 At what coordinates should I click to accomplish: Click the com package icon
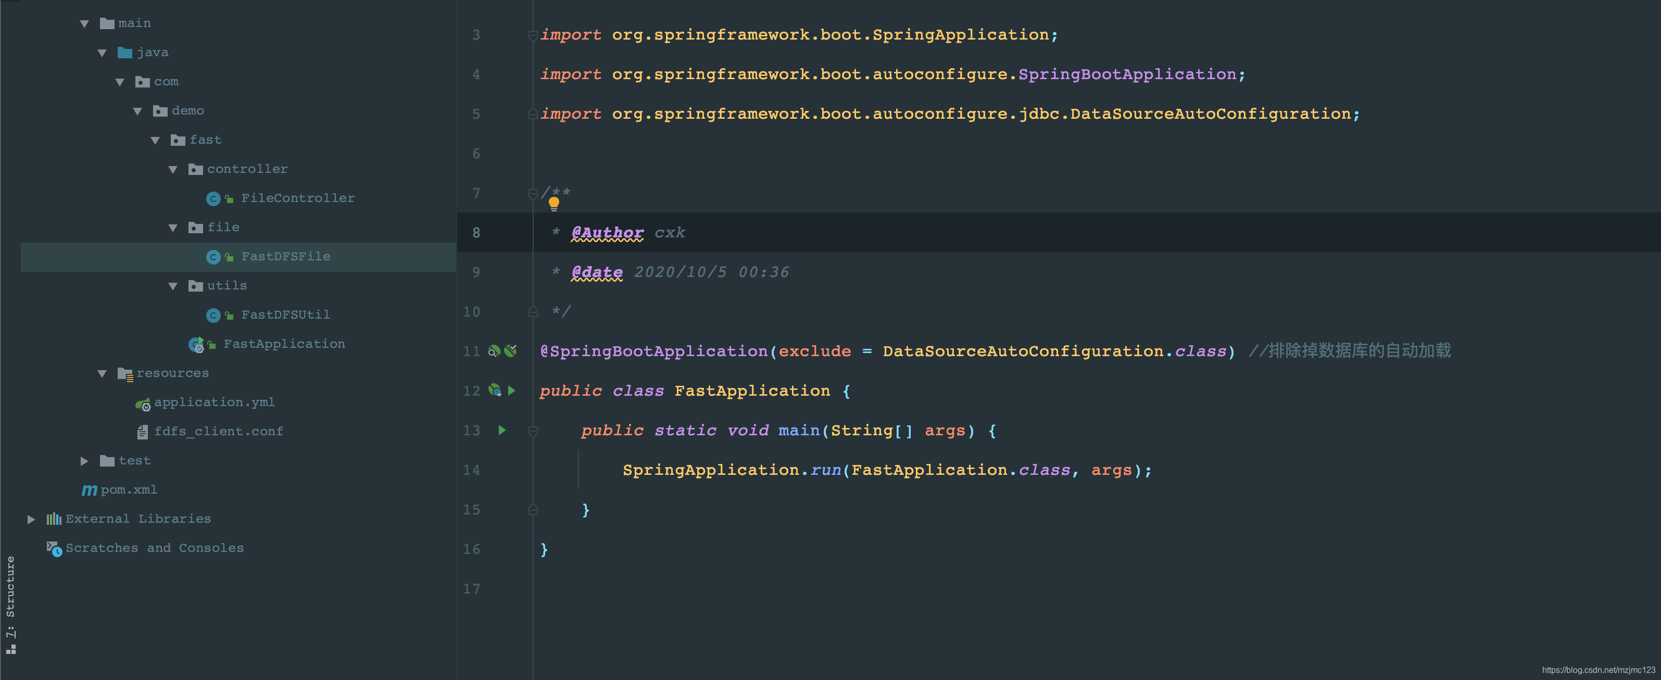coord(143,81)
